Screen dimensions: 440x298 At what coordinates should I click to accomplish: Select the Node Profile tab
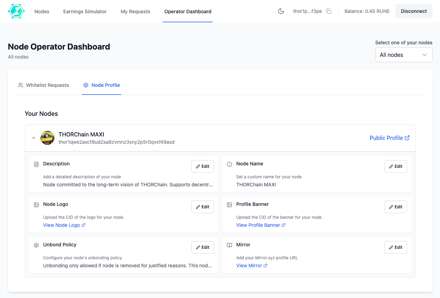tap(102, 85)
